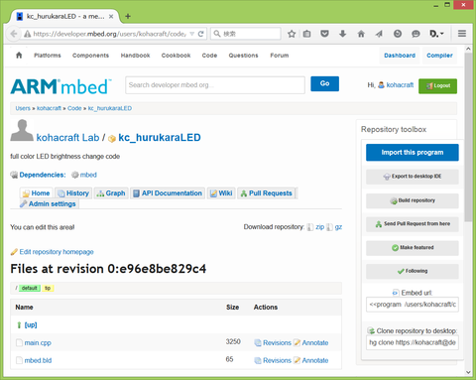Viewport: 476px width, 380px height.
Task: View Revisions for main.cpp
Action: pos(277,342)
